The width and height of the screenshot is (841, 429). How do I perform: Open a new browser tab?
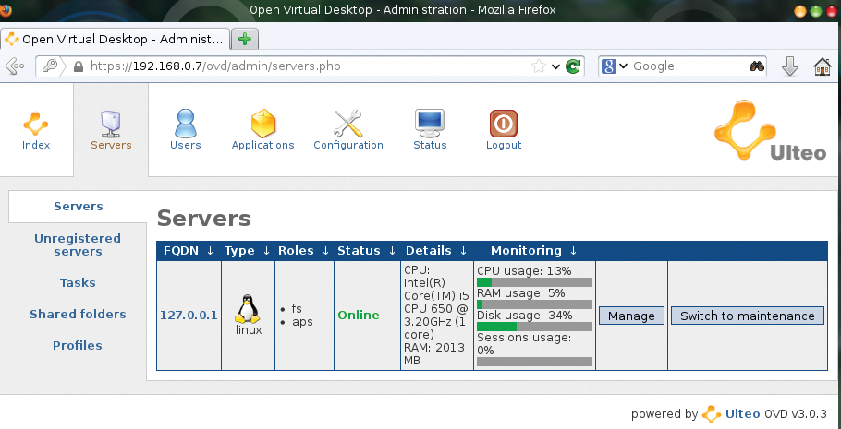coord(245,39)
